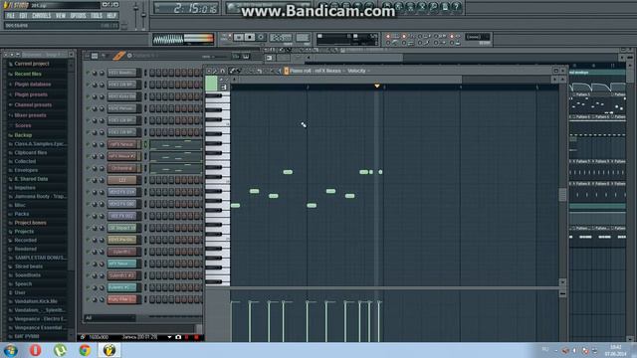
Task: Open the EDIT menu
Action: (23, 16)
